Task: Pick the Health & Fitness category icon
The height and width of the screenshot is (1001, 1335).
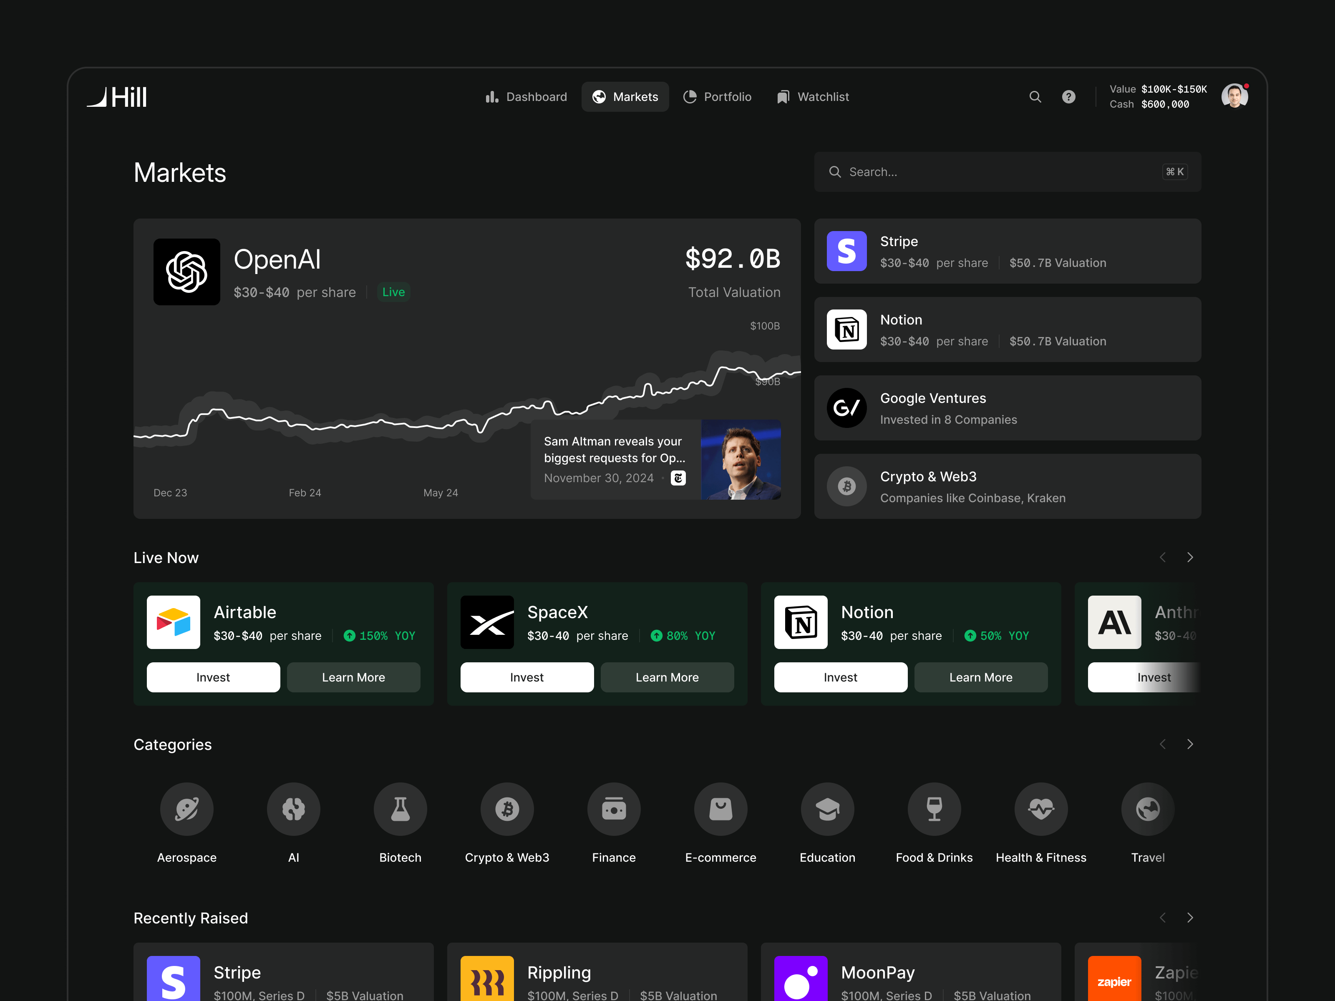Action: (x=1040, y=809)
